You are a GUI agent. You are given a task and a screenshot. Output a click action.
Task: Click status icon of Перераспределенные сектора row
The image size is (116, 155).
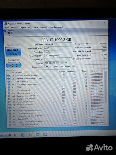coord(9,79)
